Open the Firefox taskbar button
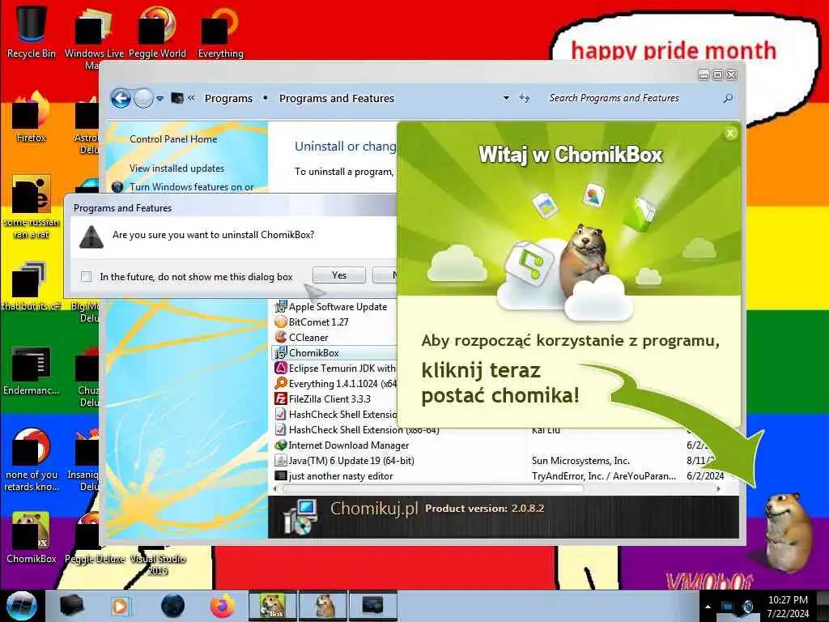This screenshot has width=829, height=622. click(x=223, y=606)
